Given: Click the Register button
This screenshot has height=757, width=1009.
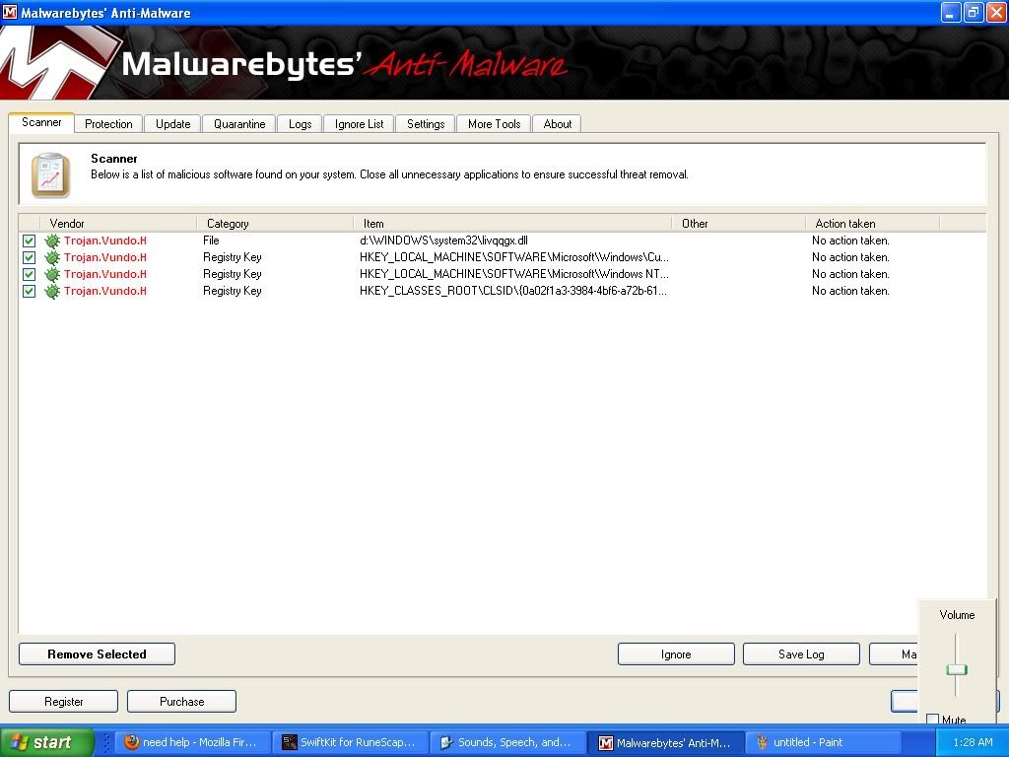Looking at the screenshot, I should [x=64, y=701].
